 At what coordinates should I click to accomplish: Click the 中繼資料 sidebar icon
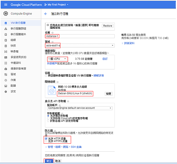pyautogui.click(x=6, y=63)
